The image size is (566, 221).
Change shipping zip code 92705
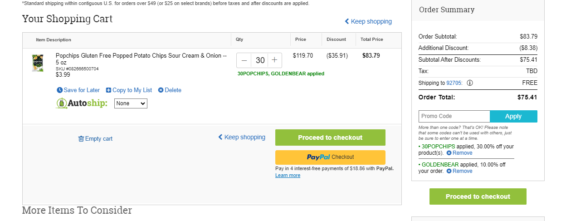[454, 83]
